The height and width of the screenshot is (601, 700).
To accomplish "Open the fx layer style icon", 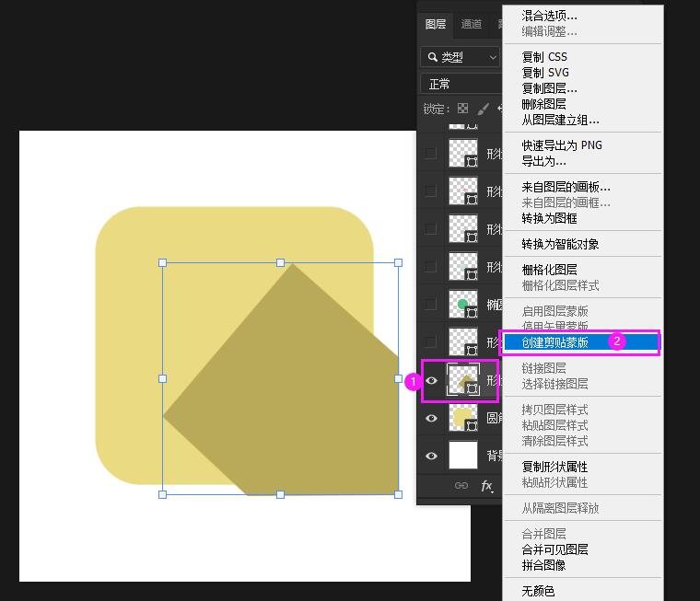I will (x=486, y=485).
